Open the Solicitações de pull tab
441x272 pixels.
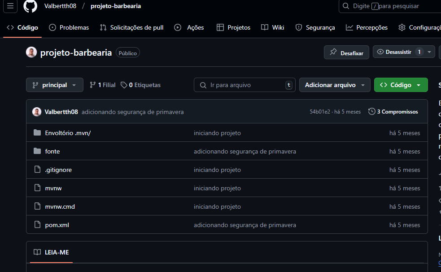pyautogui.click(x=131, y=27)
